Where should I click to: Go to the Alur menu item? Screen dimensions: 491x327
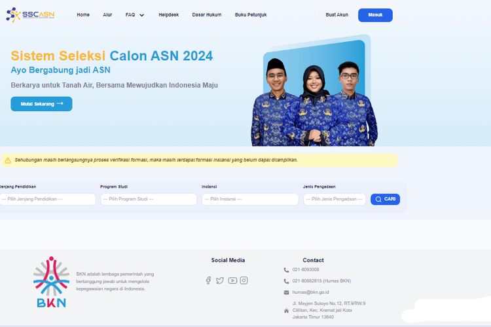pyautogui.click(x=107, y=14)
